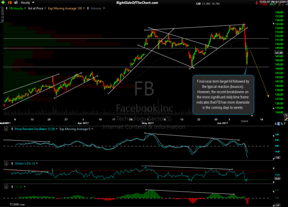The image size is (288, 207).
Task: Click the drawing tools pencil icon
Action: coord(286,120)
